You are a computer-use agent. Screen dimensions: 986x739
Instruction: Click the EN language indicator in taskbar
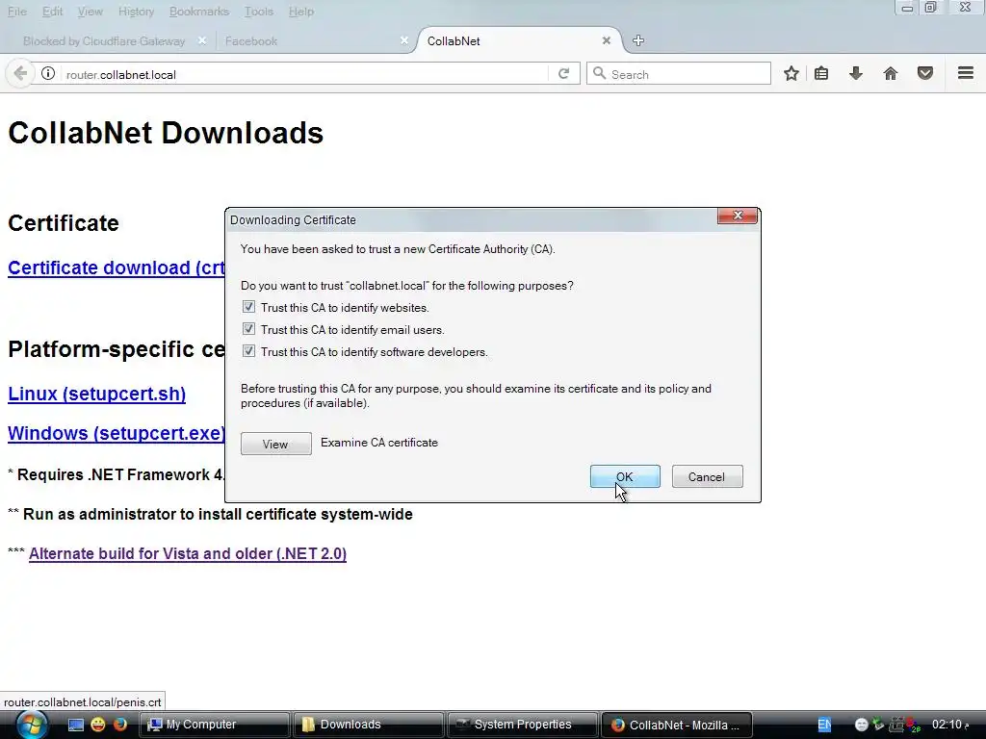[x=824, y=725]
